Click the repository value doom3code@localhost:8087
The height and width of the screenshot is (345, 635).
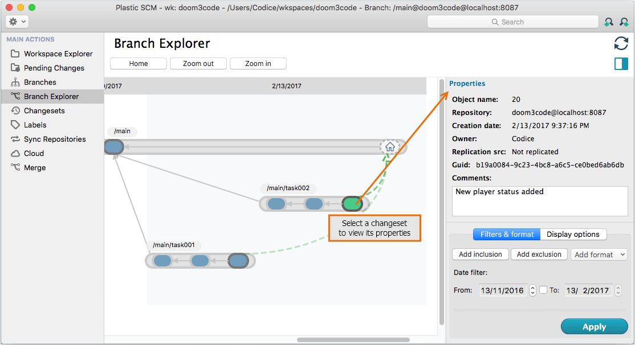(x=559, y=113)
